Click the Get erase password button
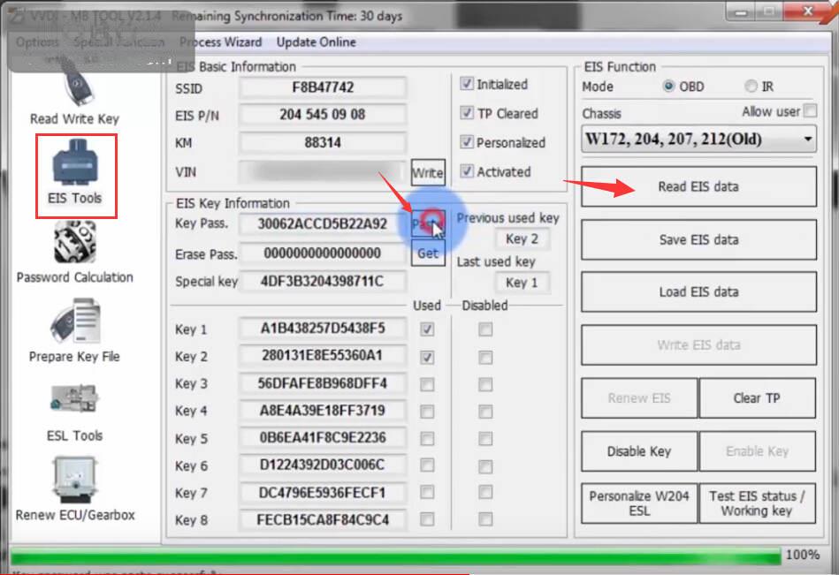 (x=428, y=253)
